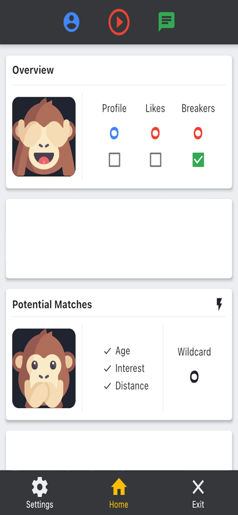The image size is (238, 515).
Task: Open the green chat message icon
Action: click(166, 22)
